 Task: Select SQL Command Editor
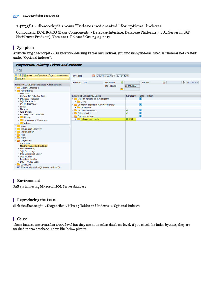[31, 154]
